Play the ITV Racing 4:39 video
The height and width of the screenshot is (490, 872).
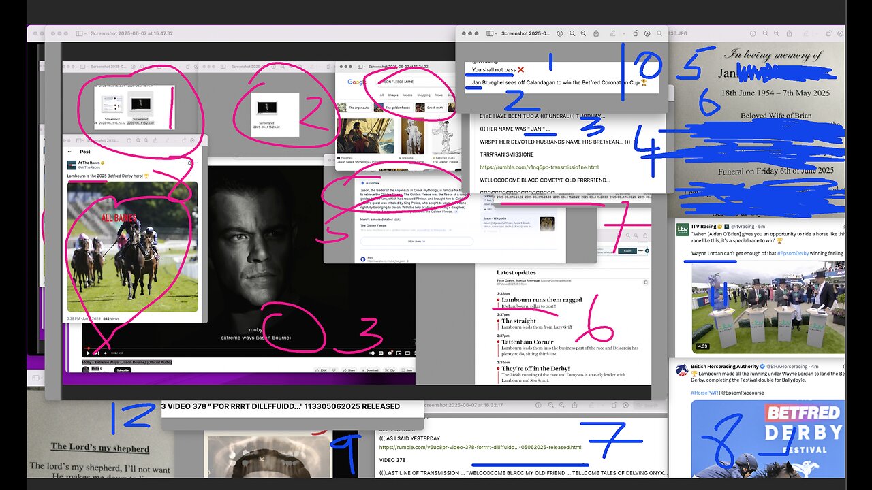pos(768,307)
